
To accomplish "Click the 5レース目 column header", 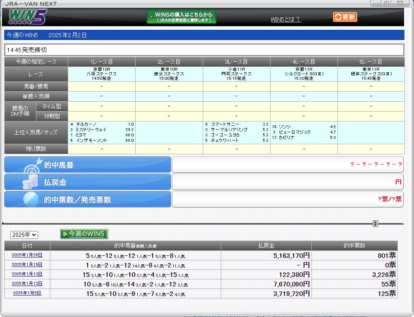I will [x=371, y=62].
